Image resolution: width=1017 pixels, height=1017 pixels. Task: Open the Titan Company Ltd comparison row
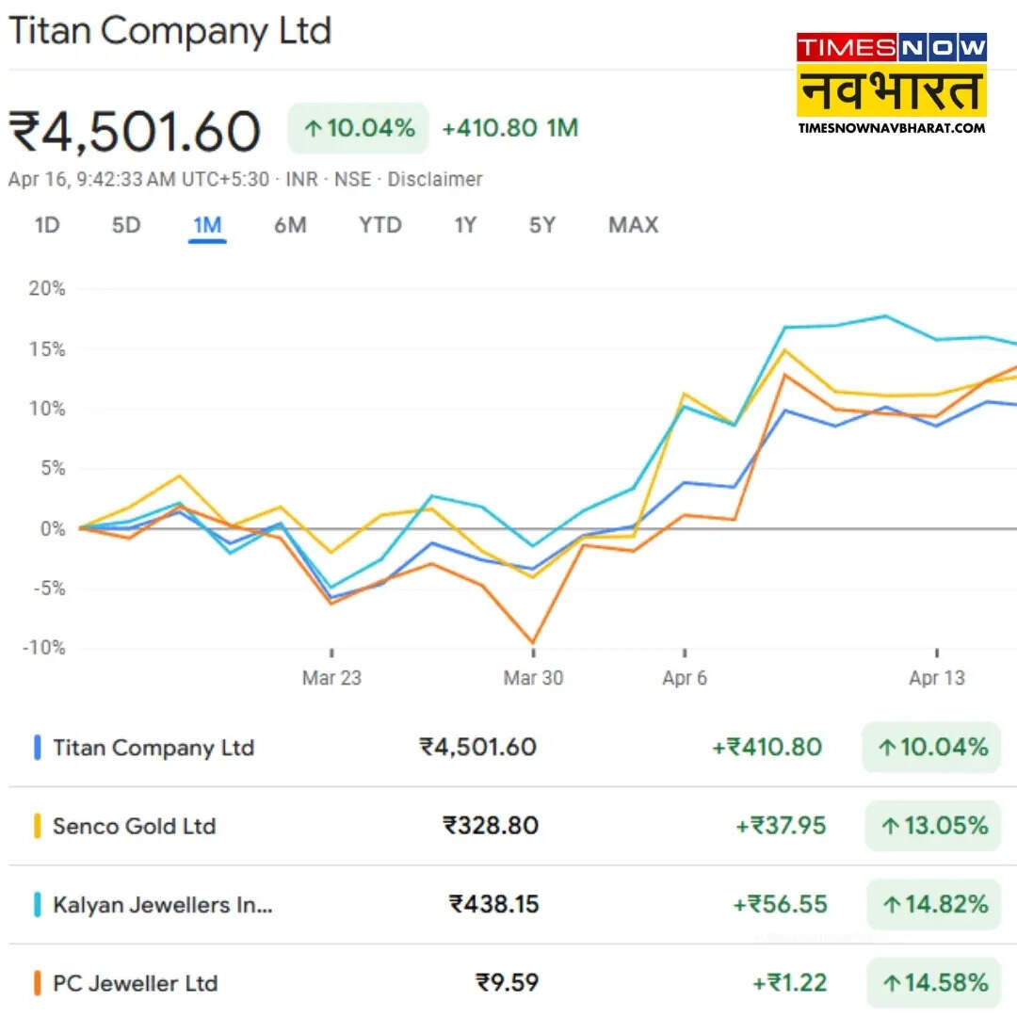click(x=153, y=749)
